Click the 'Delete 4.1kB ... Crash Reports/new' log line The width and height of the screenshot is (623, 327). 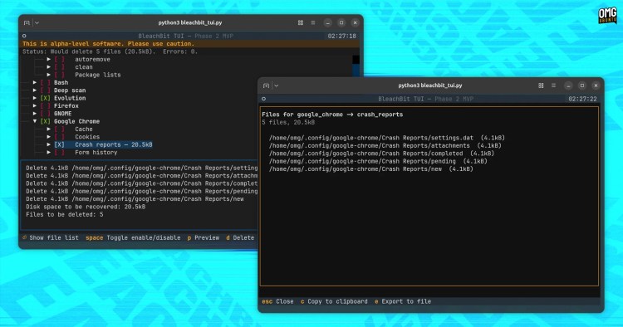click(135, 199)
